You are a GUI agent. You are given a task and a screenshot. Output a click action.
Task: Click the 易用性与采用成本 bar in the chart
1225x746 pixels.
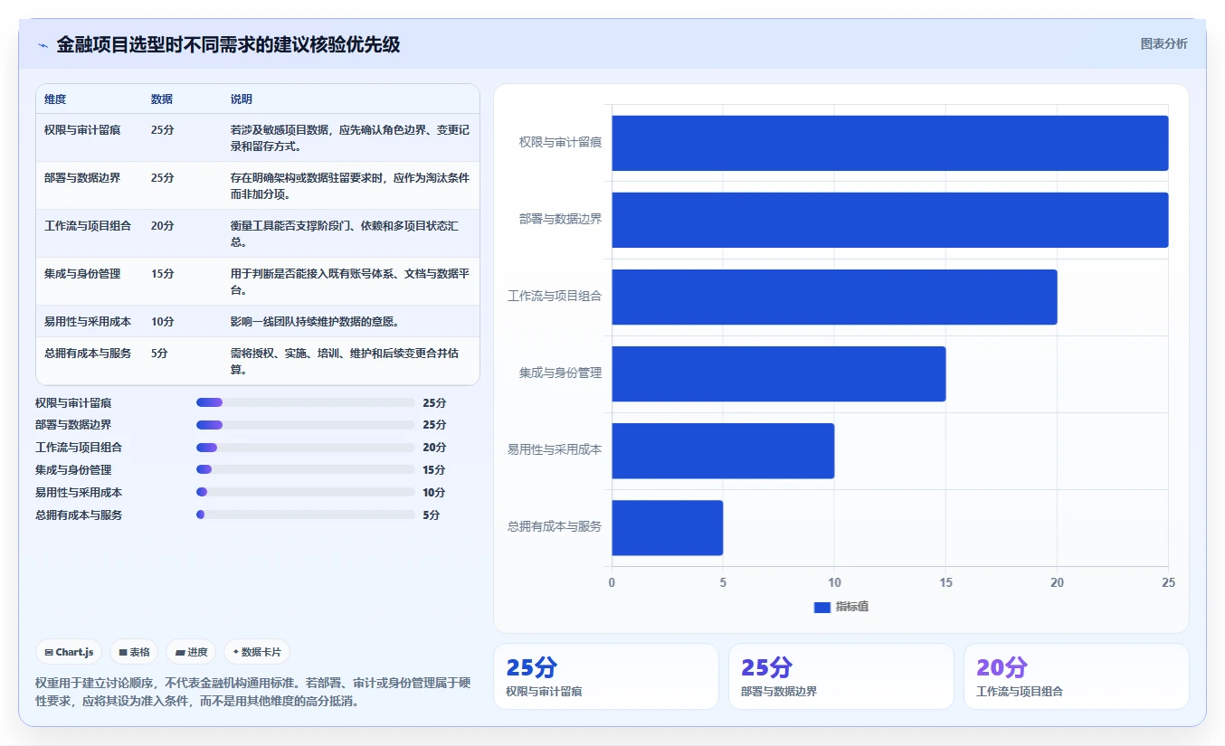(723, 450)
